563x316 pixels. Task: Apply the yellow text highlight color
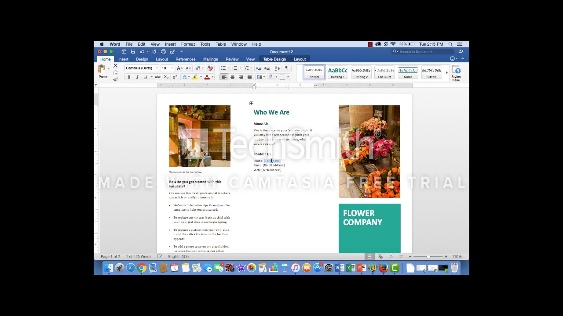195,77
